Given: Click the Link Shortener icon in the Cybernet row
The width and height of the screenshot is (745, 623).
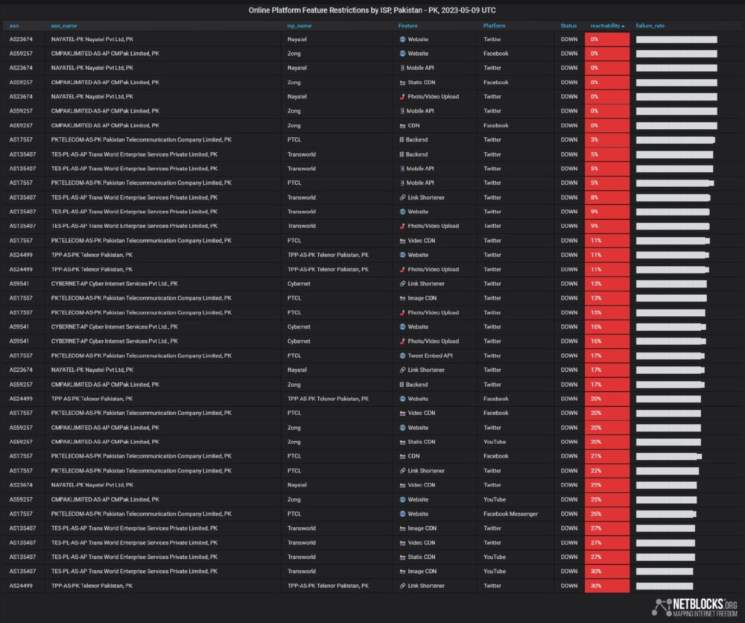Looking at the screenshot, I should point(402,284).
